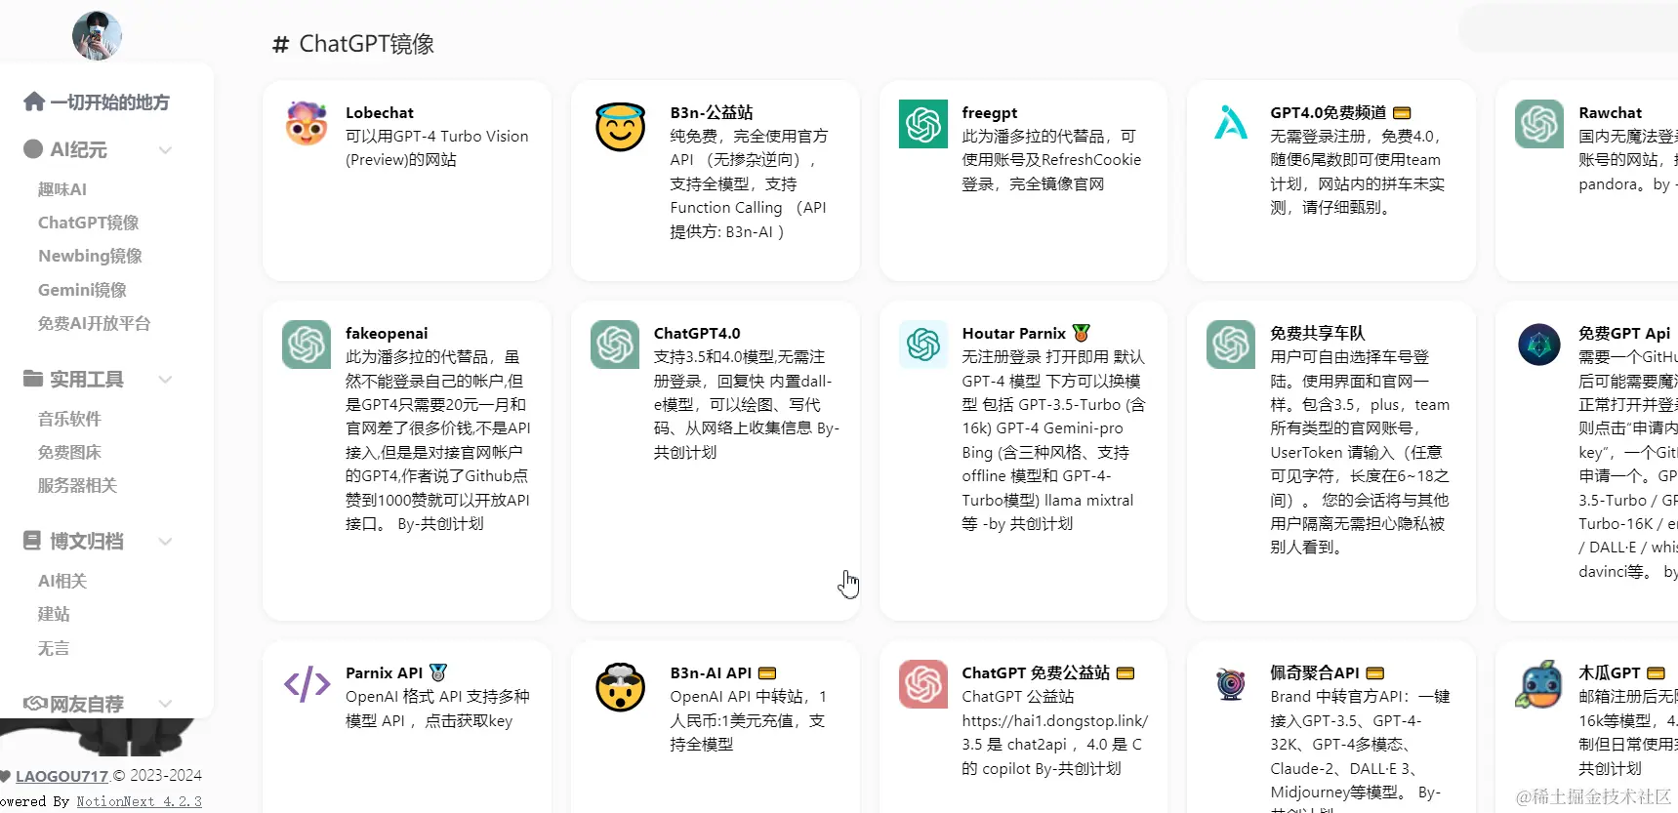Click the 免费GPT Api round icon
The image size is (1678, 813).
coord(1539,345)
